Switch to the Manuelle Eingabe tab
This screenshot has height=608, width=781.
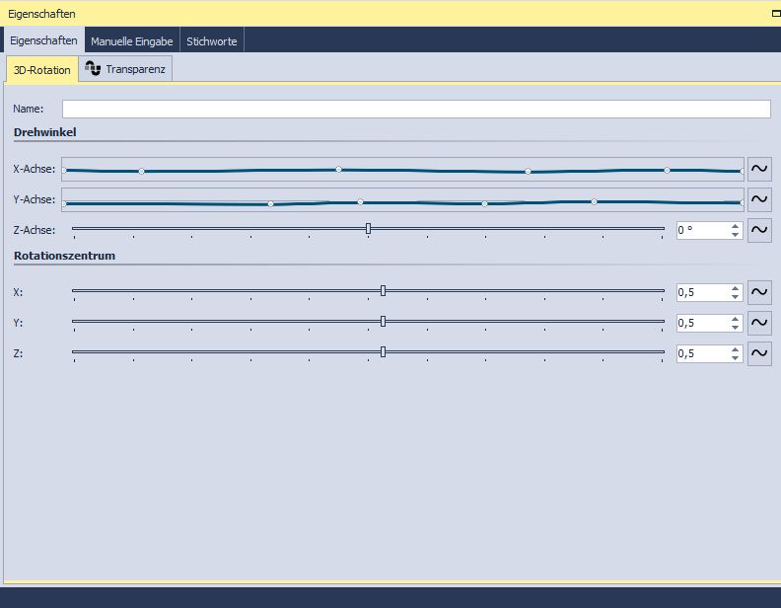(132, 41)
